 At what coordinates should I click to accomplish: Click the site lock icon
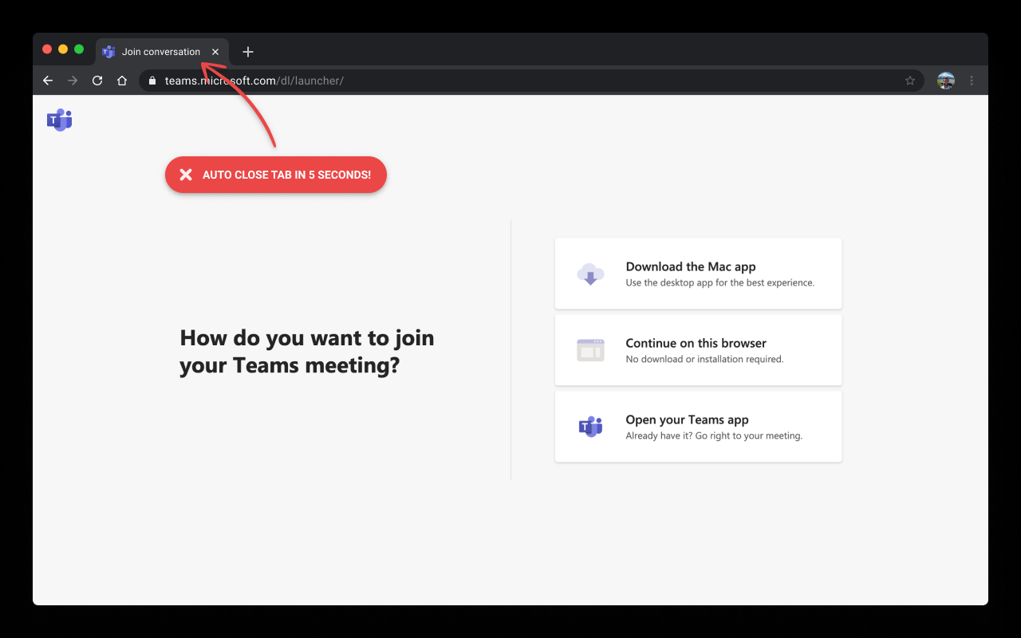tap(152, 81)
